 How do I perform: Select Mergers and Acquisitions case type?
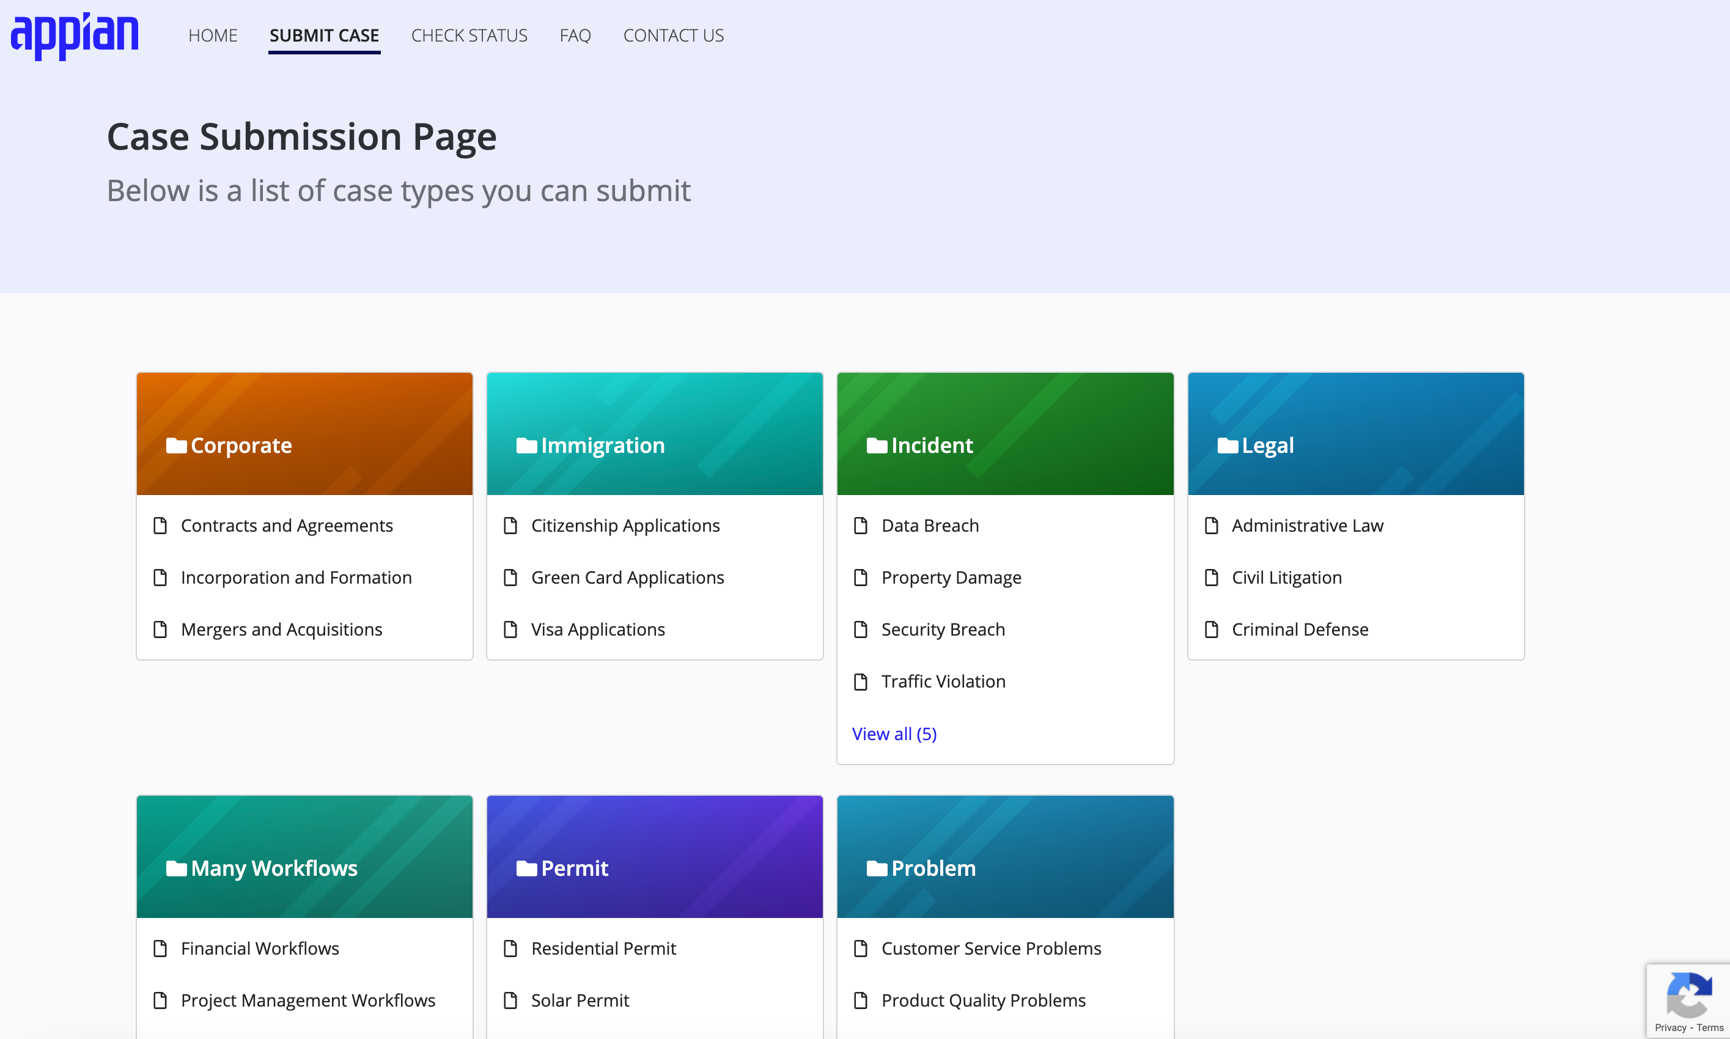point(281,629)
